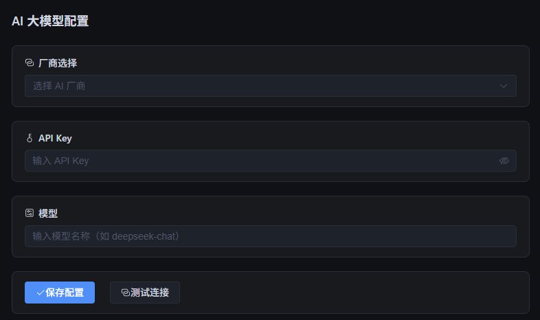Click the 选择 AI 厂商 placeholder text

59,86
